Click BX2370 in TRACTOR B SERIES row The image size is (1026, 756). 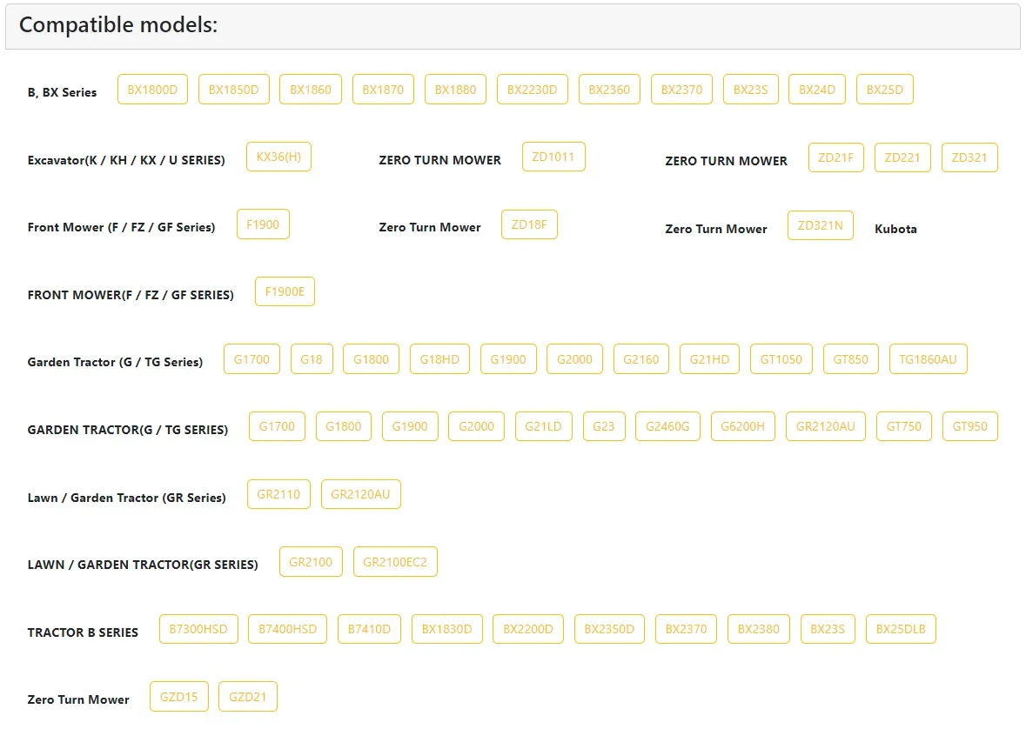[x=686, y=629]
